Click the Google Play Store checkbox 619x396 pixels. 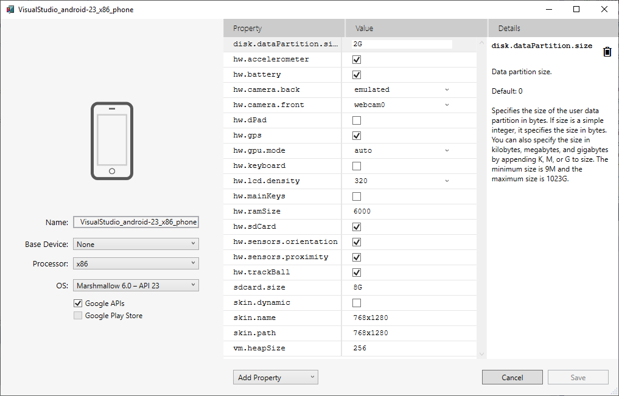coord(78,316)
